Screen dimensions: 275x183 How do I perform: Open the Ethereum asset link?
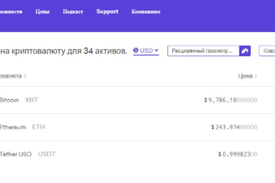[12, 127]
